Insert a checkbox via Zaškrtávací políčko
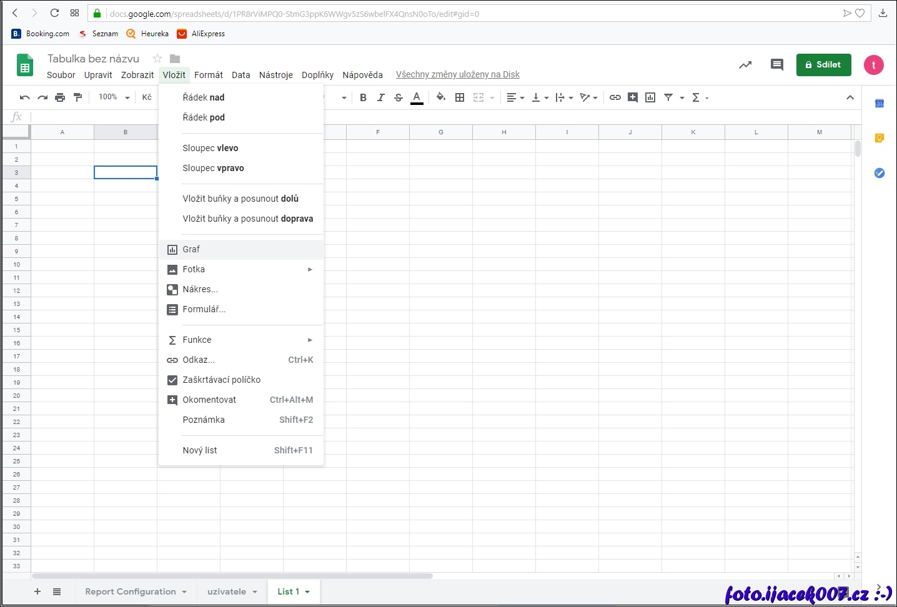Viewport: 897px width, 607px height. (x=221, y=380)
